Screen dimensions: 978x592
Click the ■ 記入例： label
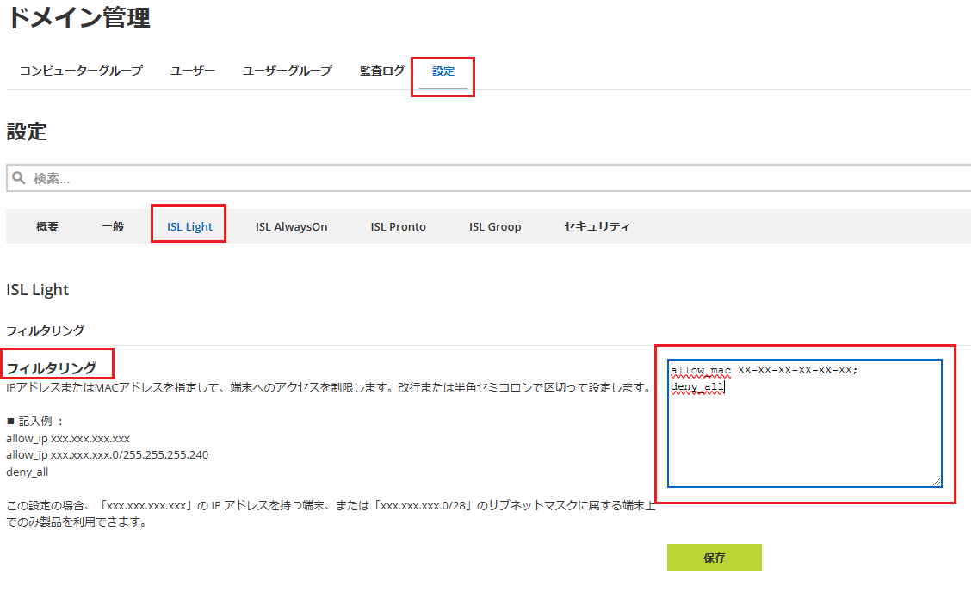tap(35, 422)
